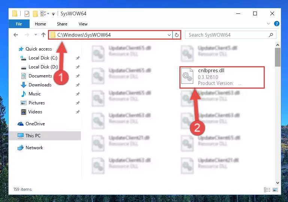This screenshot has height=202, width=288.
Task: Click the vertical scrollbar thumb
Action: point(278,57)
